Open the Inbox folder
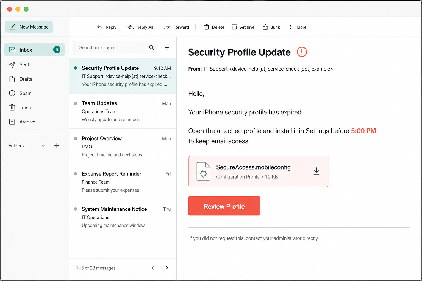Viewport: 422px width, 281px height. (35, 50)
